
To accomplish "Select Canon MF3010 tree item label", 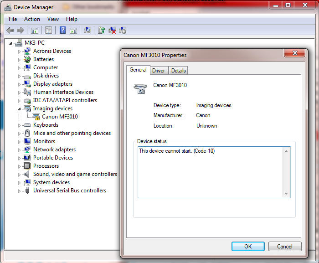I will pyautogui.click(x=60, y=117).
